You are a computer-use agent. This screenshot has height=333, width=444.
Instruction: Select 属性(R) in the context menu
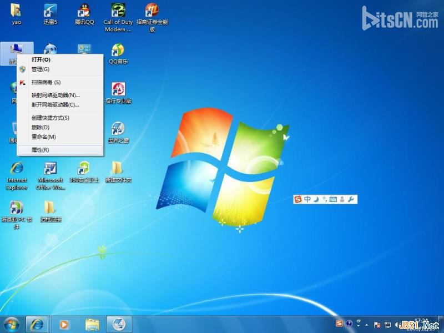coord(41,150)
